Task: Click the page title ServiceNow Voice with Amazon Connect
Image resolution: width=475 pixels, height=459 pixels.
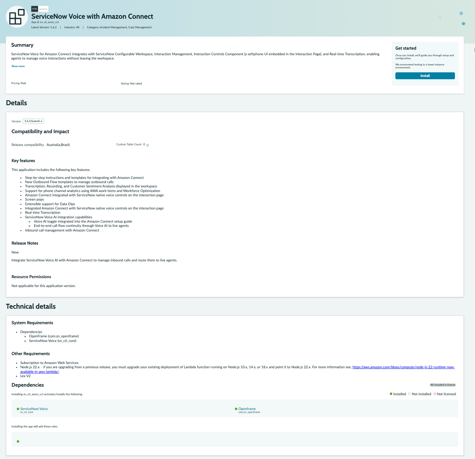Action: [x=92, y=16]
